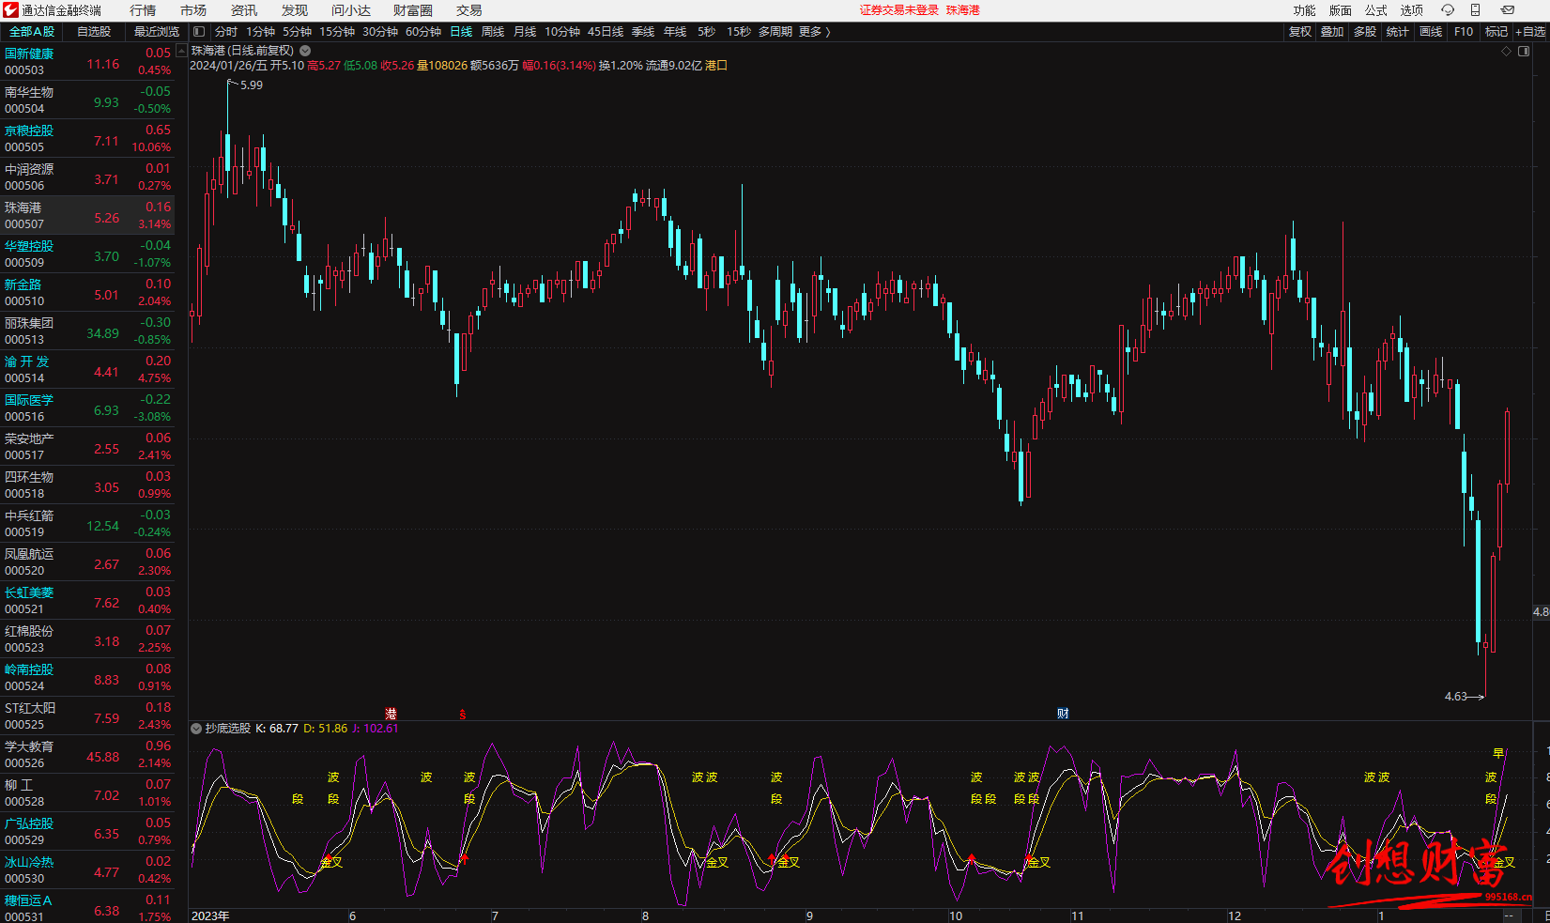Select 国新健康 000503 in stock list

click(87, 61)
